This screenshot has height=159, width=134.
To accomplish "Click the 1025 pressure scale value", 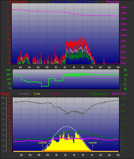I will (124, 7).
